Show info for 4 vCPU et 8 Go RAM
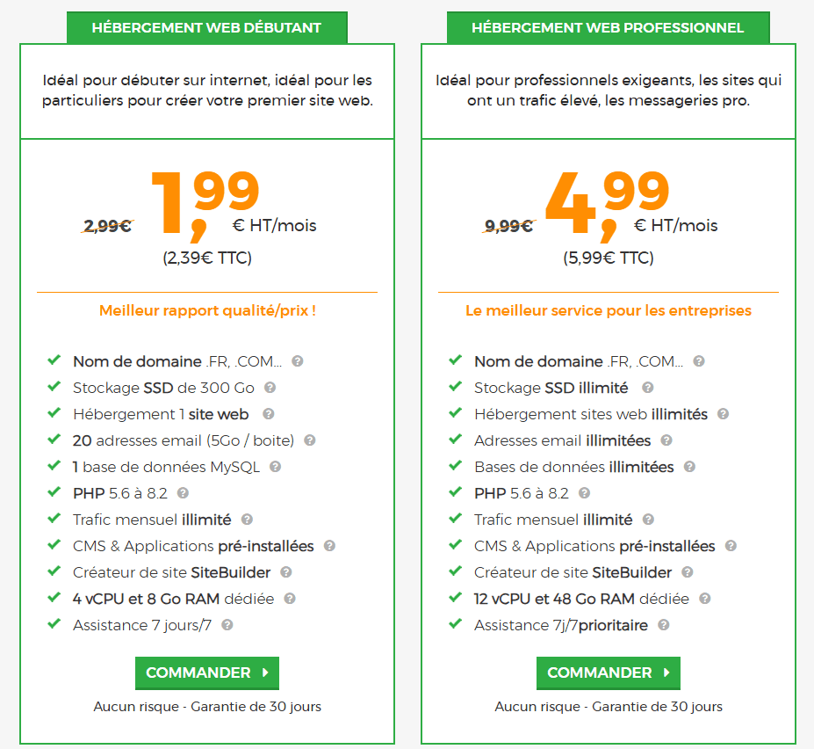Image resolution: width=814 pixels, height=749 pixels. point(290,599)
